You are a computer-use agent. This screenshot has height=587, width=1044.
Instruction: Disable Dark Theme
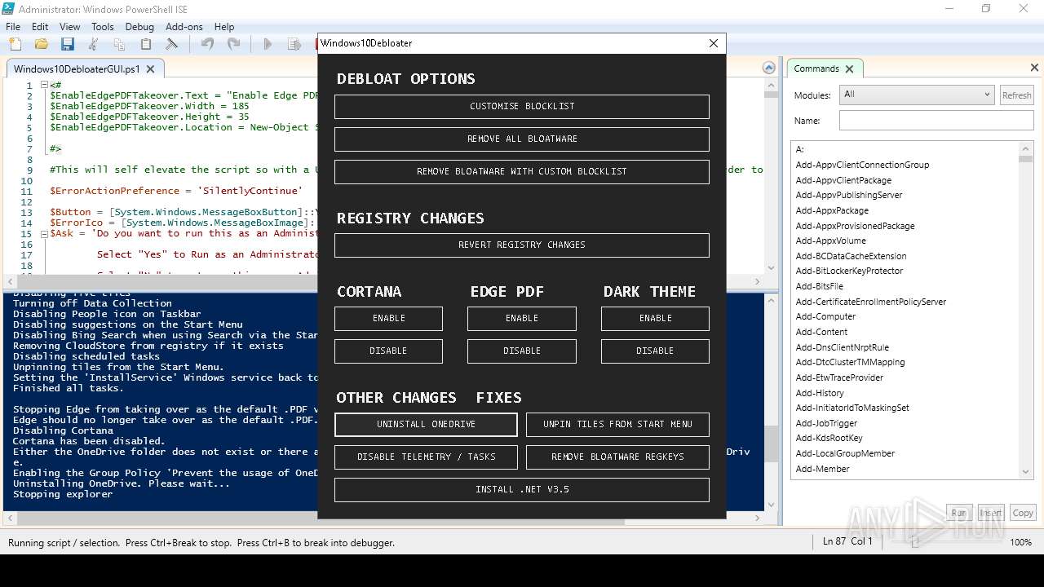[x=655, y=351]
